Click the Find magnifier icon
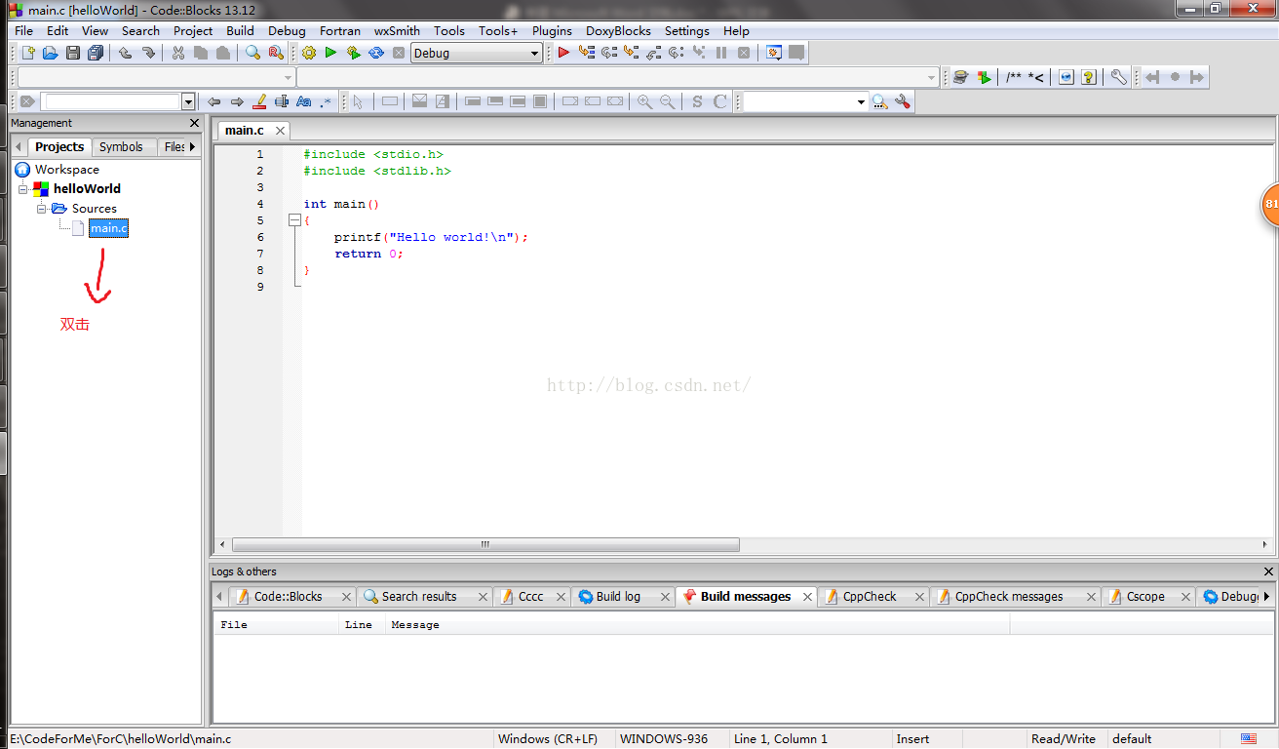This screenshot has height=749, width=1279. tap(252, 53)
